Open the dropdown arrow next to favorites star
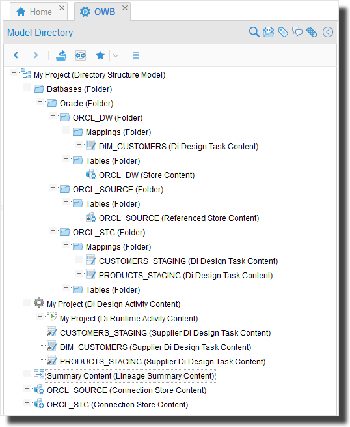The width and height of the screenshot is (350, 427). tap(116, 56)
